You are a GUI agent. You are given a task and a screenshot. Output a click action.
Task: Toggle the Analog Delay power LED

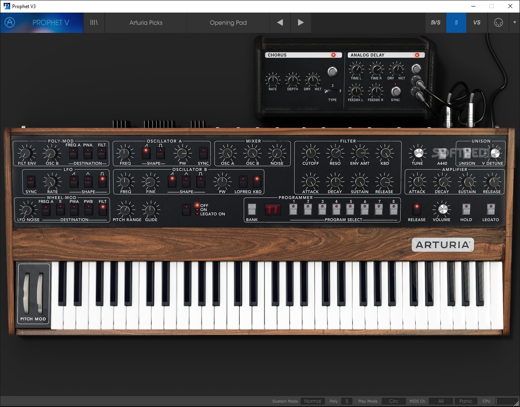(416, 55)
